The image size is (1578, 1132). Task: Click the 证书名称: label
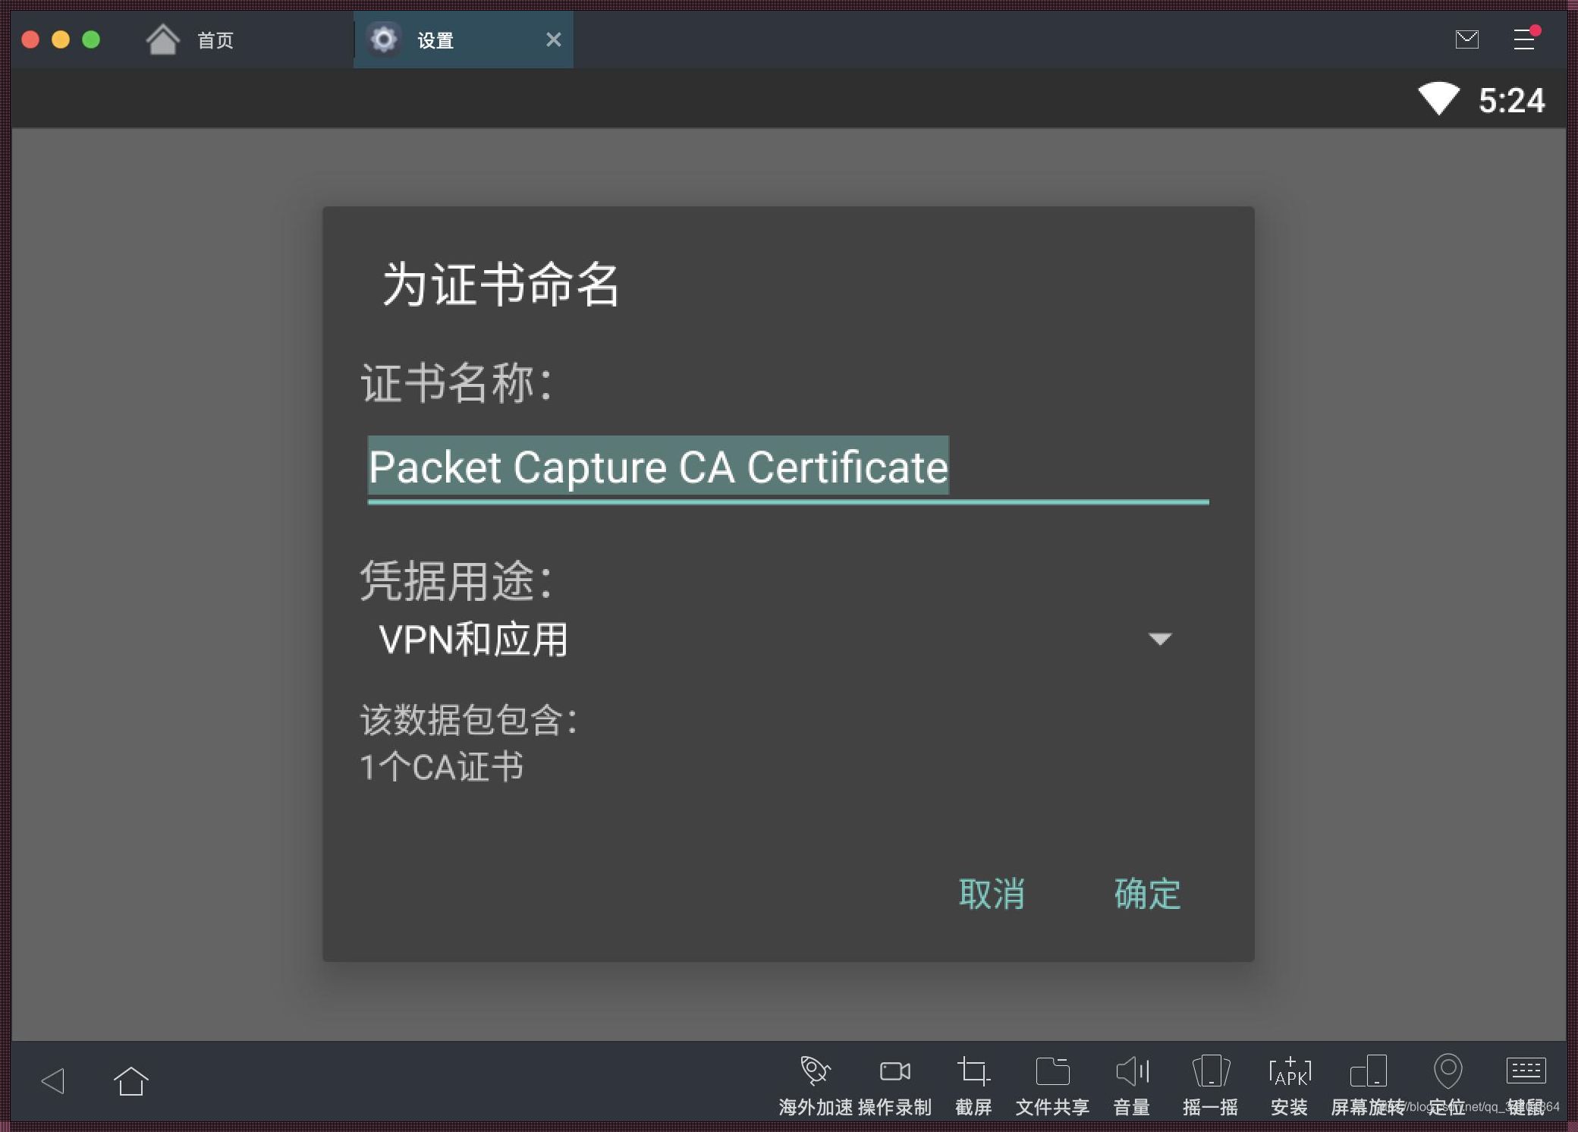click(x=457, y=382)
